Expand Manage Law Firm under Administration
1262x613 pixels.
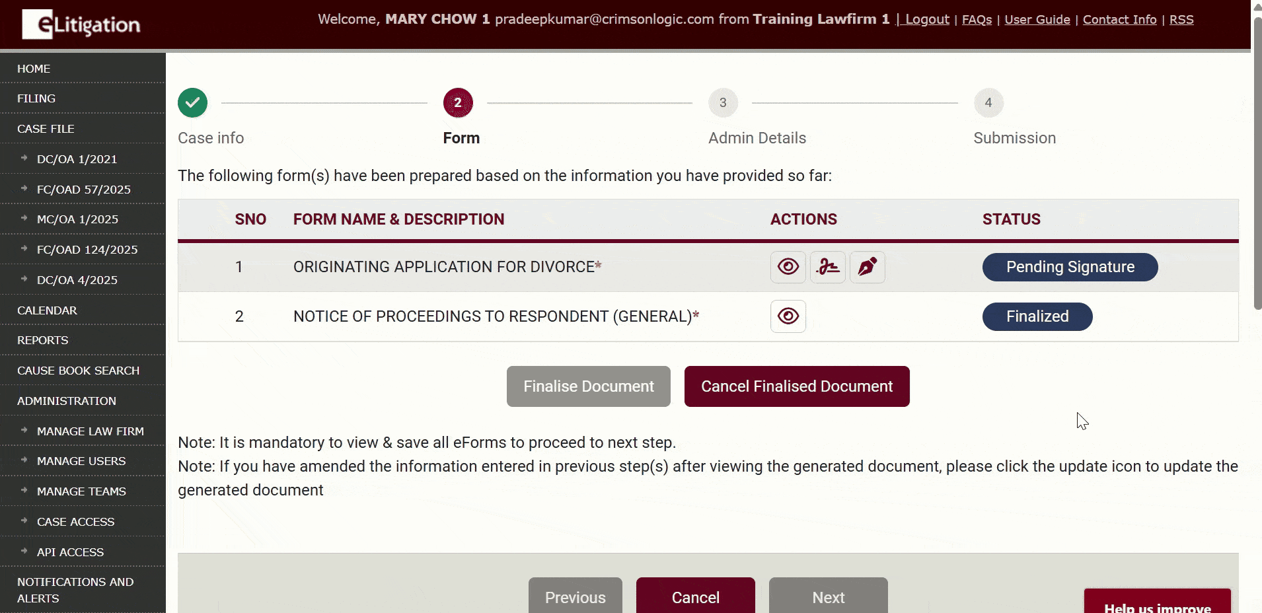[90, 431]
